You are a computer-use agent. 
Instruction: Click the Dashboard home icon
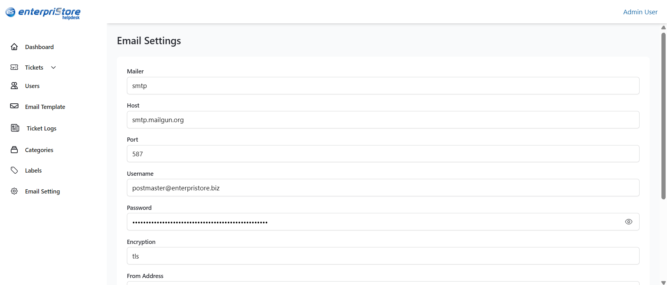point(14,47)
